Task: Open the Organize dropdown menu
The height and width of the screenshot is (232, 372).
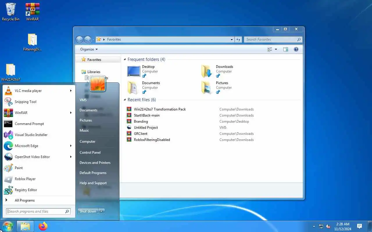Action: point(89,49)
